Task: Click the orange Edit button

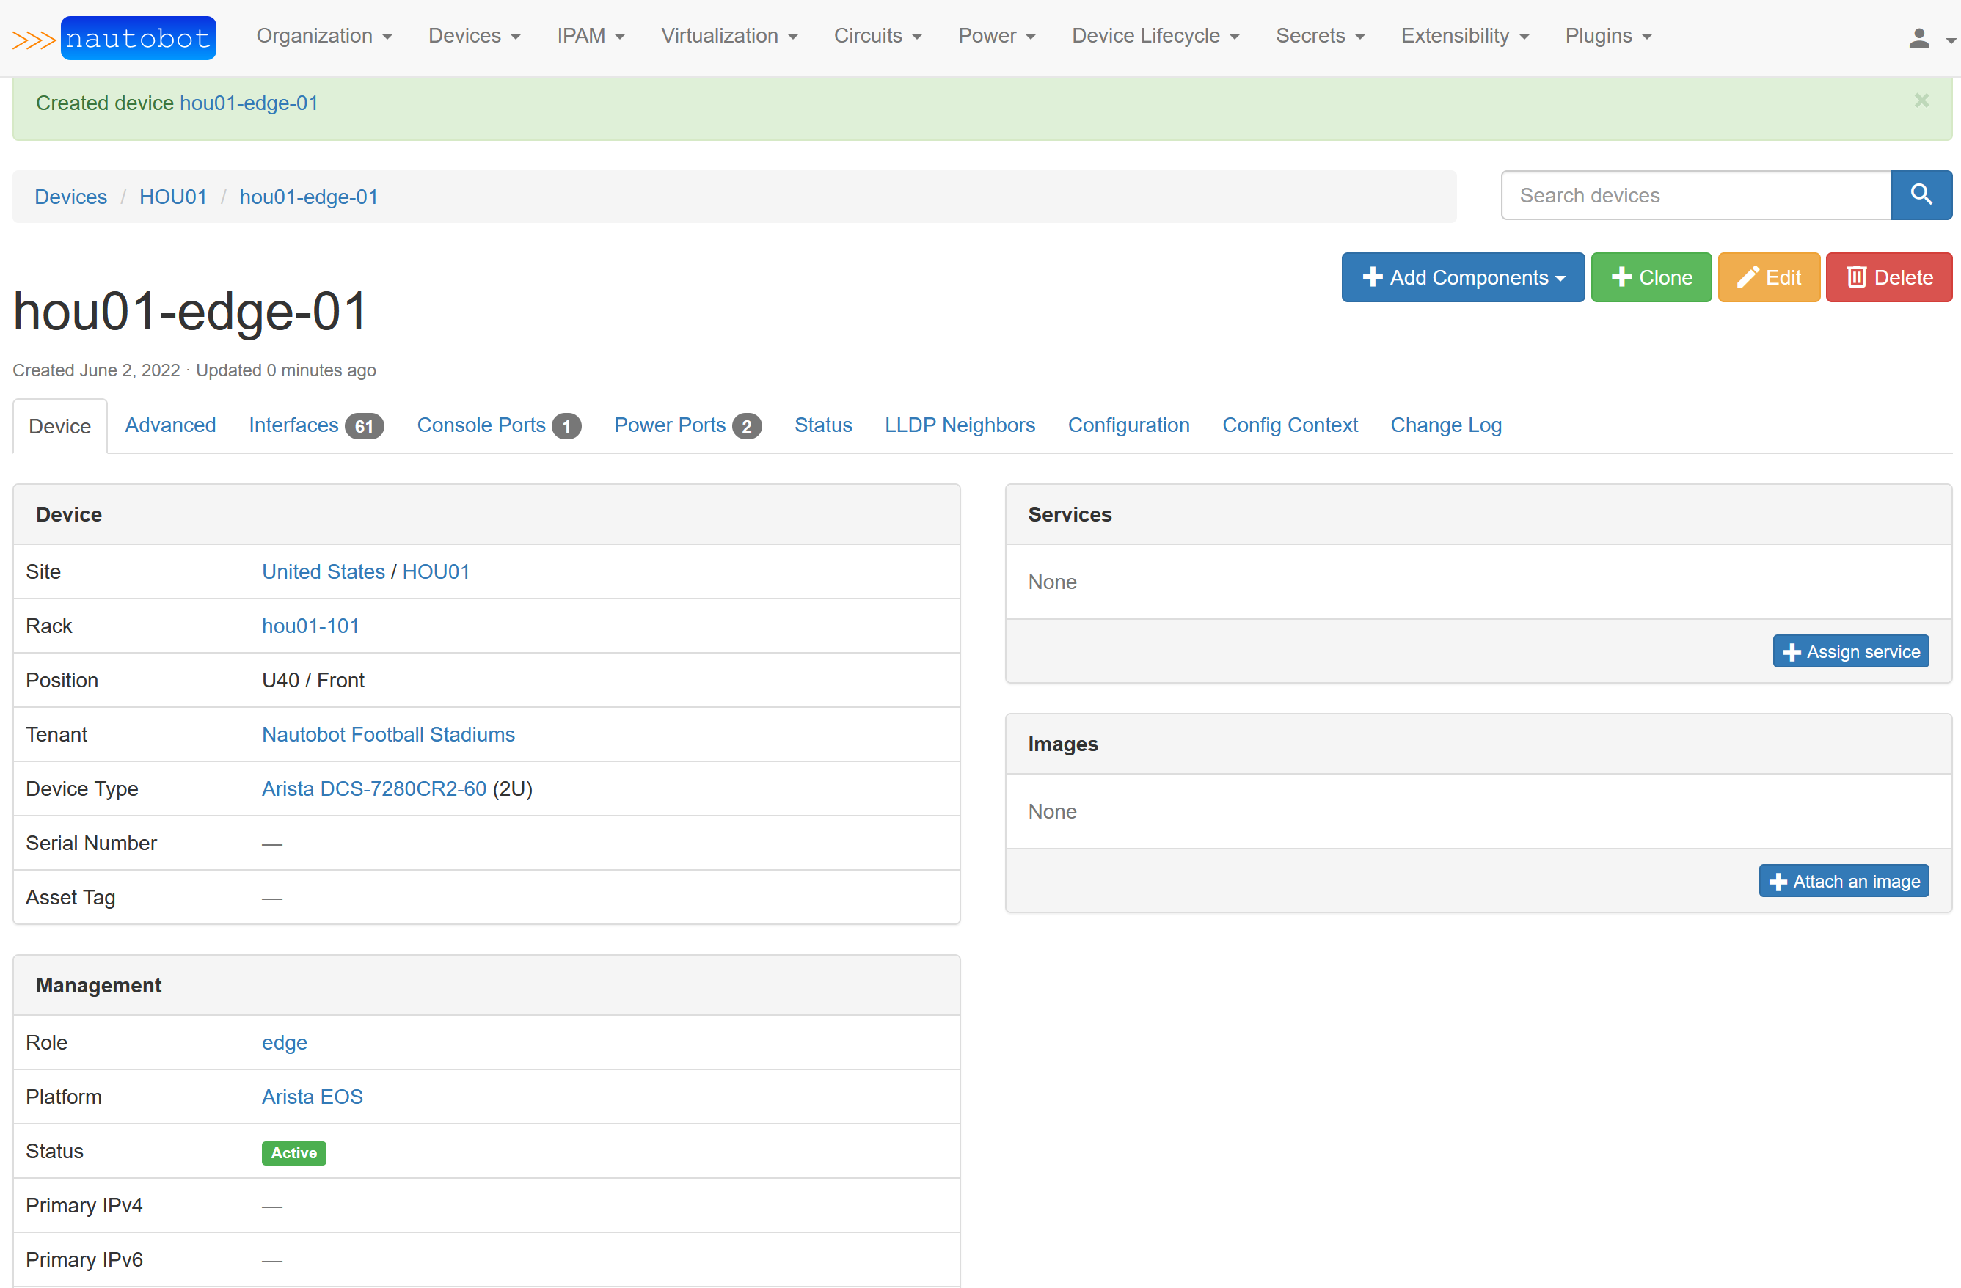Action: click(x=1768, y=277)
